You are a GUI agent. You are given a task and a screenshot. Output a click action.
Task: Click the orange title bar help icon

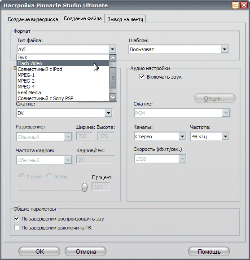click(x=235, y=5)
